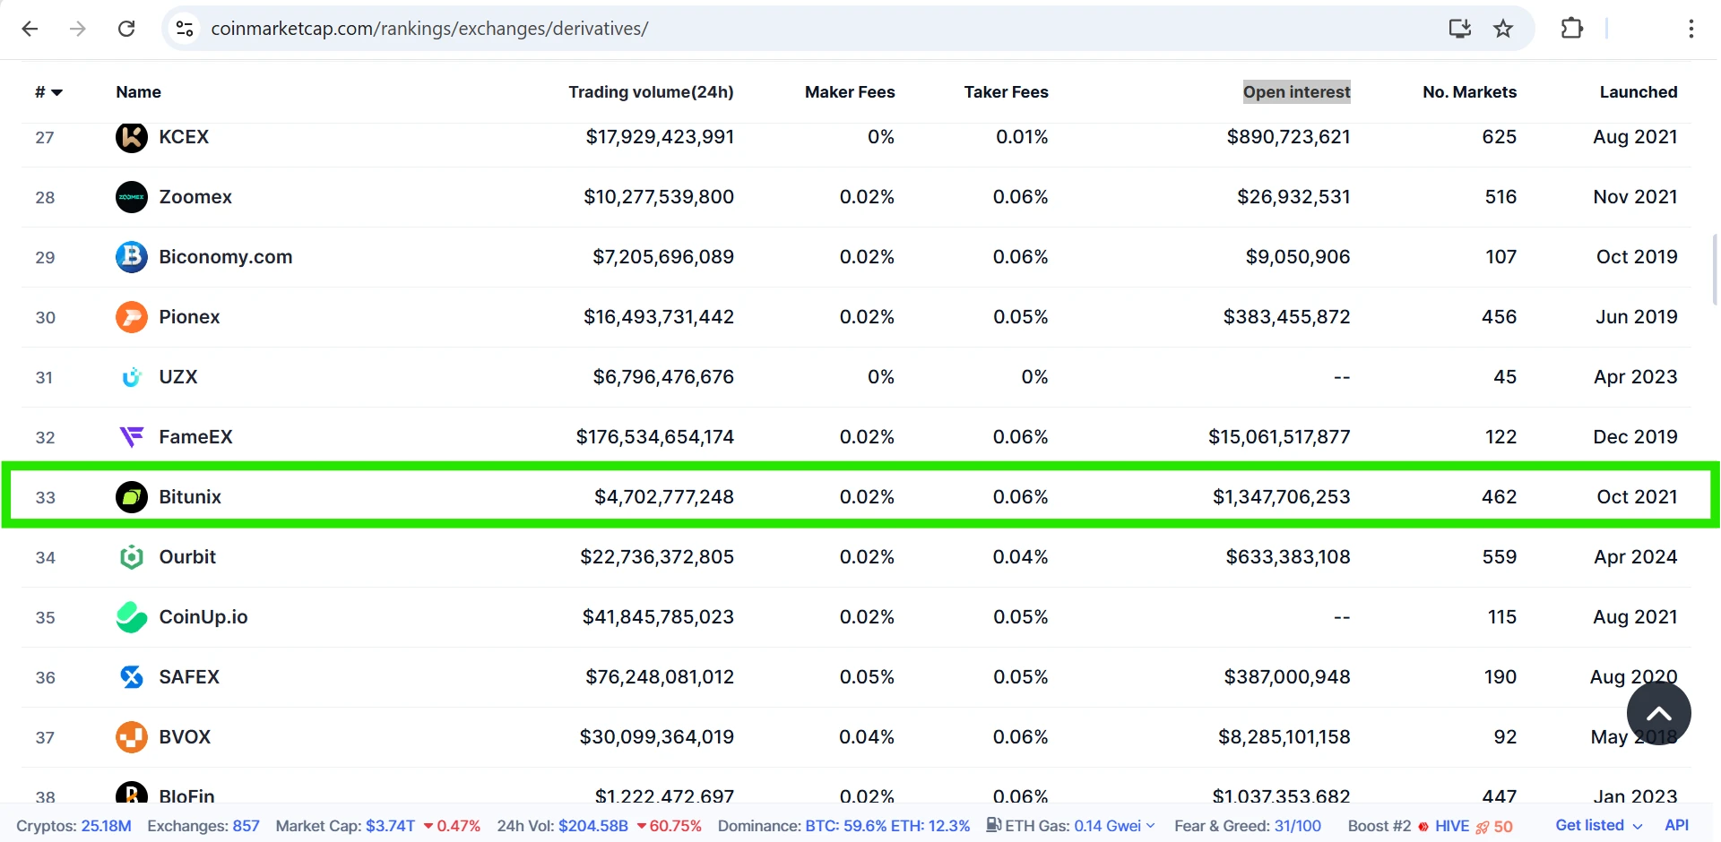Screen dimensions: 1721x842
Task: Sort table by rank number column
Action: point(48,92)
